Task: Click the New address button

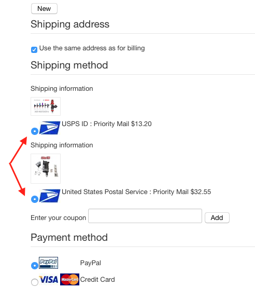Action: click(44, 9)
